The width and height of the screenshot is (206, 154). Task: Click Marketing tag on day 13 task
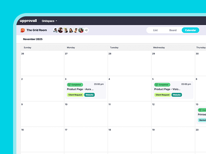(202, 120)
